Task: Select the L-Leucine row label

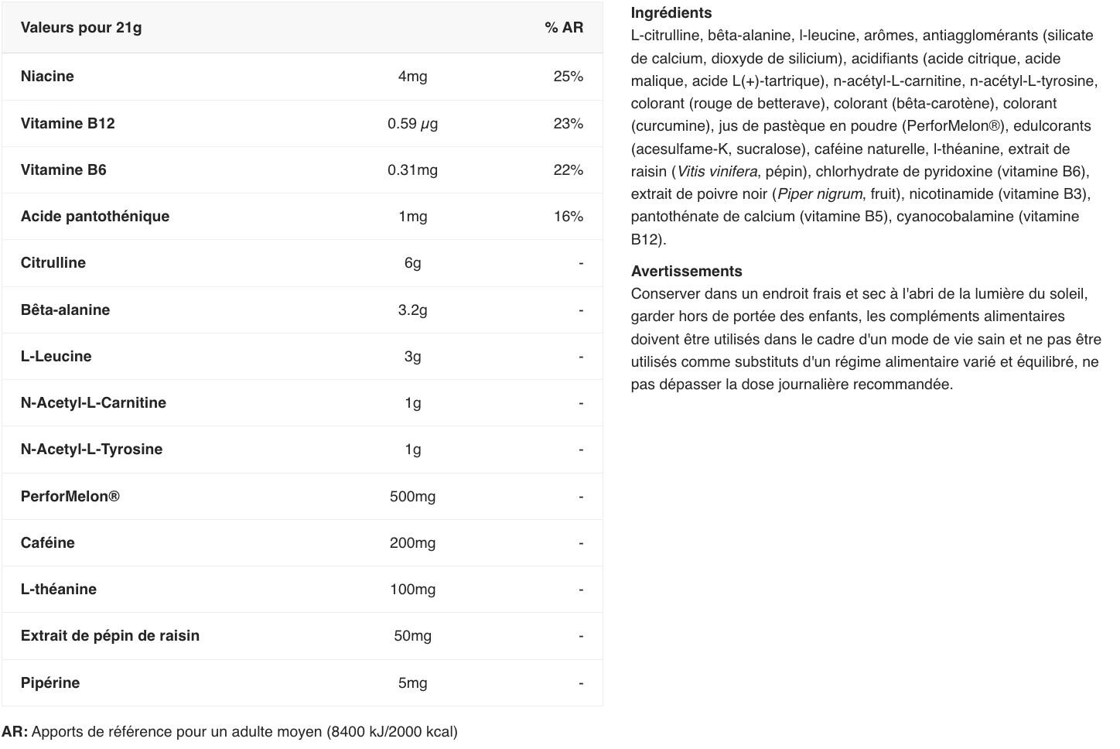Action: [x=56, y=357]
